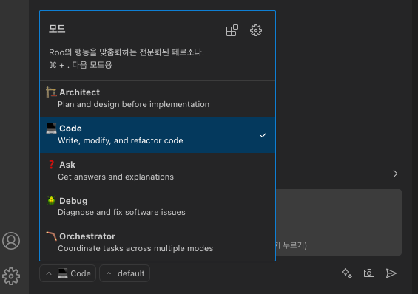Screen dimensions: 418x294
Task: Click the Orchestrator boomerang emoji icon
Action: pyautogui.click(x=51, y=236)
